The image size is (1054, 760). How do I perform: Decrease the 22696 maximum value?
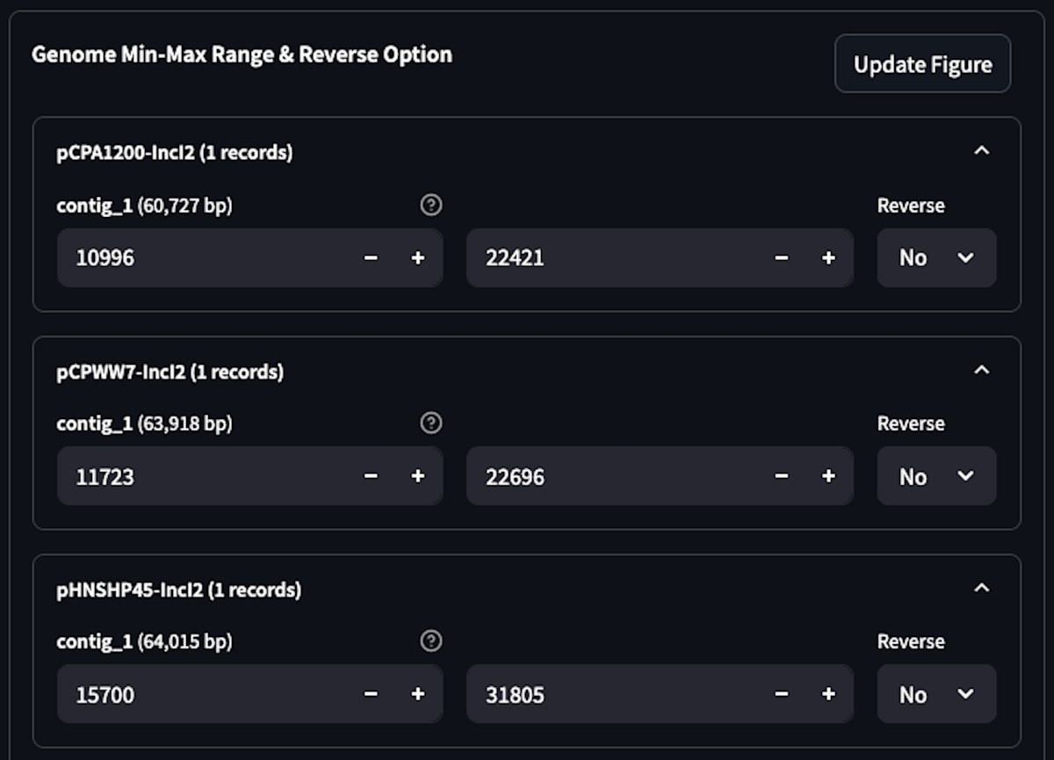pos(781,476)
